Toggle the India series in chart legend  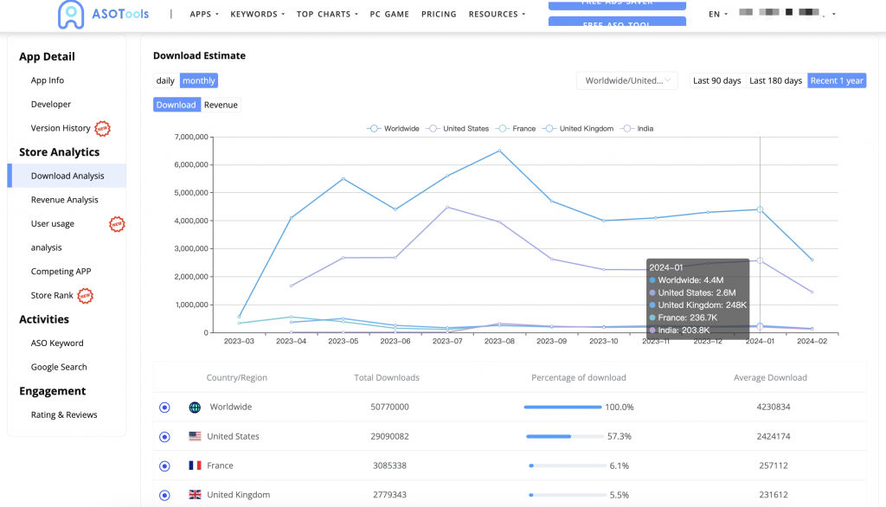pos(638,129)
